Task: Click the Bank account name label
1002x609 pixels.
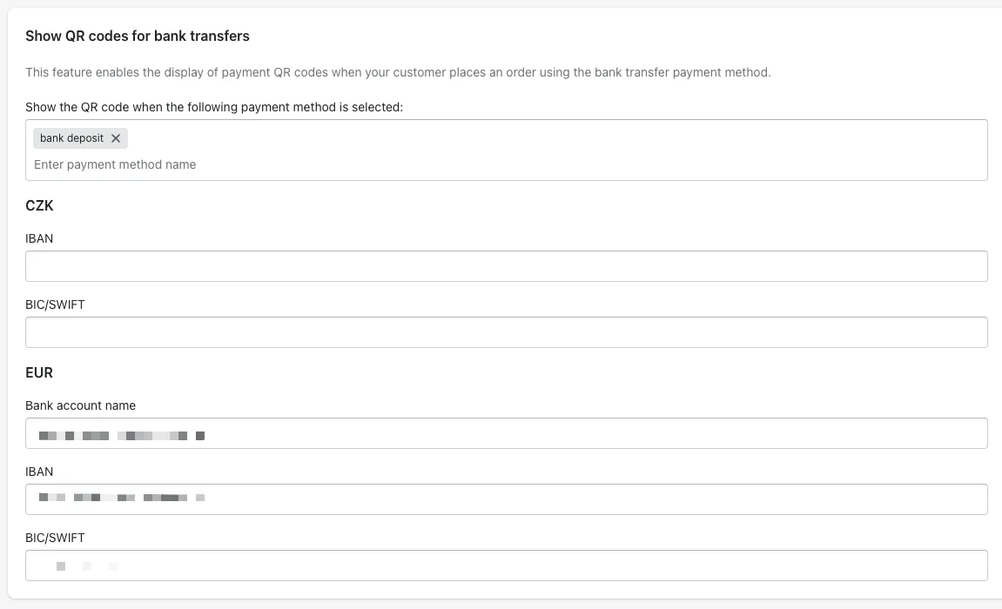Action: coord(81,405)
